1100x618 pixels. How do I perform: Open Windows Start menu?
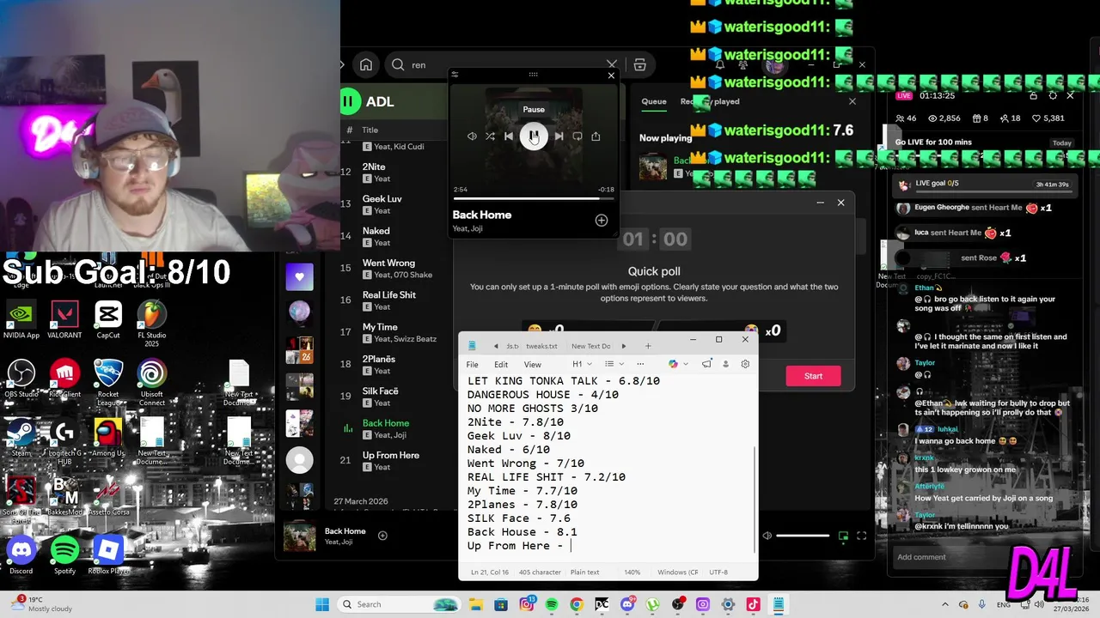click(322, 604)
